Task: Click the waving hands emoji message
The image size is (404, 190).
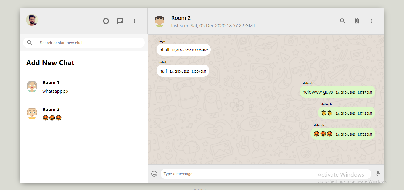Action: pyautogui.click(x=347, y=113)
